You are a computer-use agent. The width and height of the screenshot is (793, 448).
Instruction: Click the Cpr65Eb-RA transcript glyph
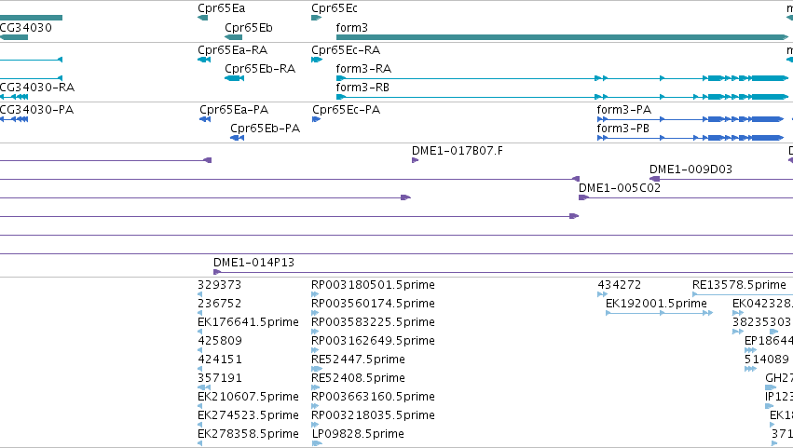point(234,78)
